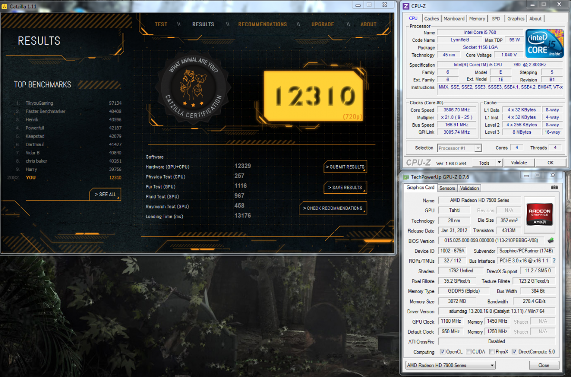Select the Faster Benchmarker leaderboard entry
The height and width of the screenshot is (377, 571).
pos(69,111)
